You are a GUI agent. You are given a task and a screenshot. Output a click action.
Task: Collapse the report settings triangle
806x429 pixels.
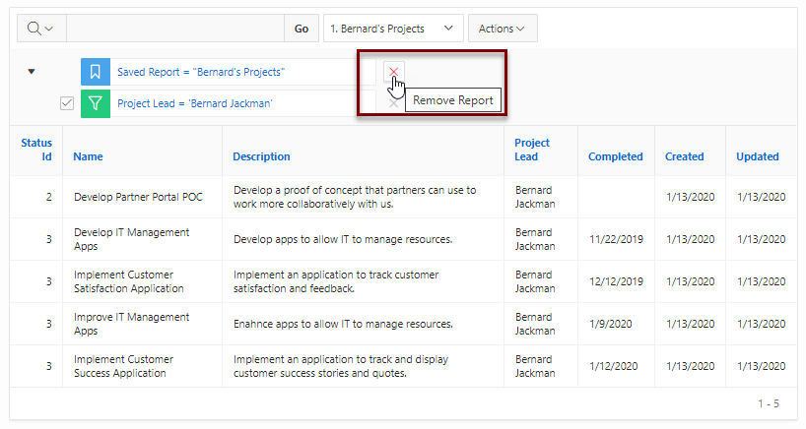click(x=32, y=71)
